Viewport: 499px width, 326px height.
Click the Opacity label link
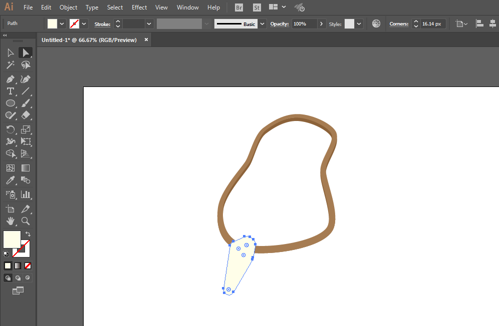pos(280,24)
